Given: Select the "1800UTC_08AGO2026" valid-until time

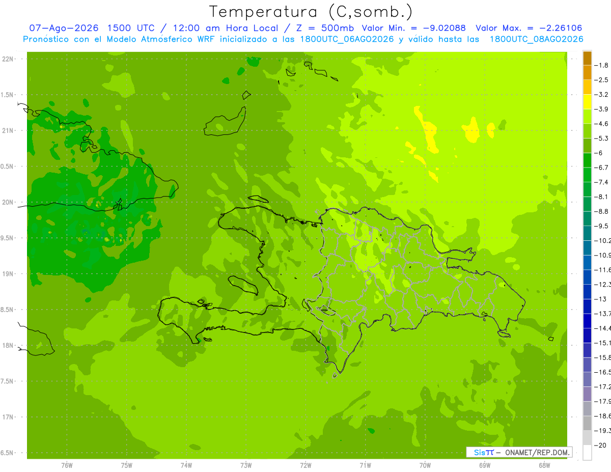Looking at the screenshot, I should click(x=536, y=39).
